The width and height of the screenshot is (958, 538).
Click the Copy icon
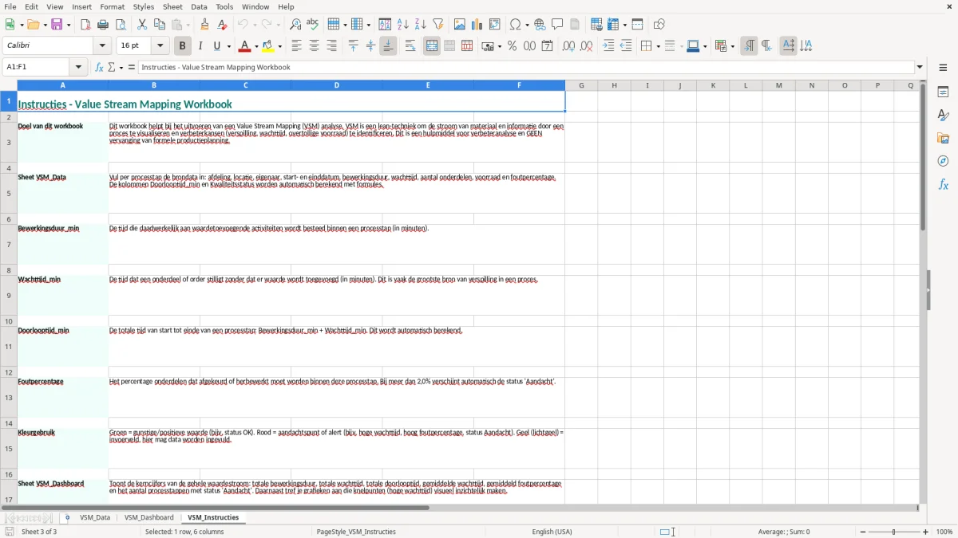160,25
